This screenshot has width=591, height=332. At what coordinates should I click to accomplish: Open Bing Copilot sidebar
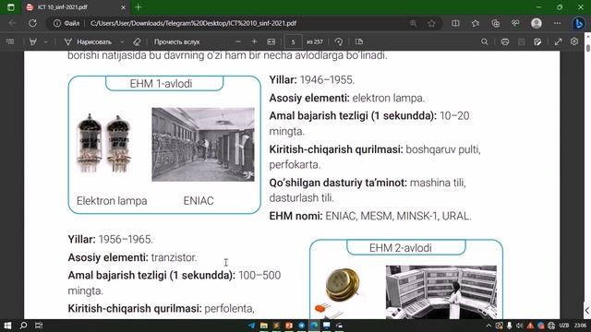579,23
